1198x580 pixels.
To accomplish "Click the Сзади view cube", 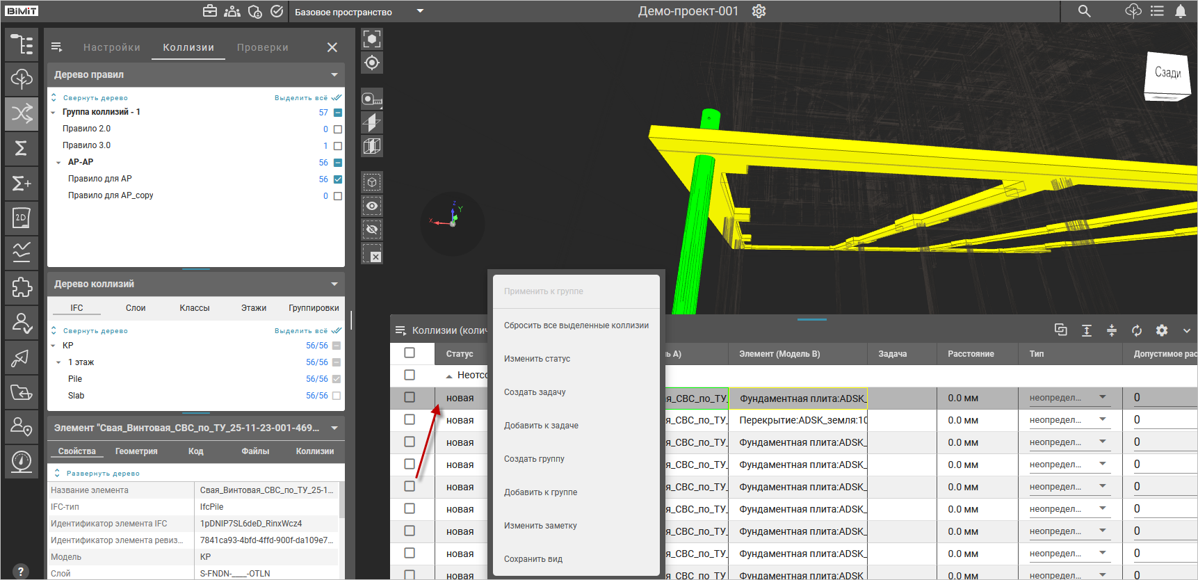I will pos(1167,74).
